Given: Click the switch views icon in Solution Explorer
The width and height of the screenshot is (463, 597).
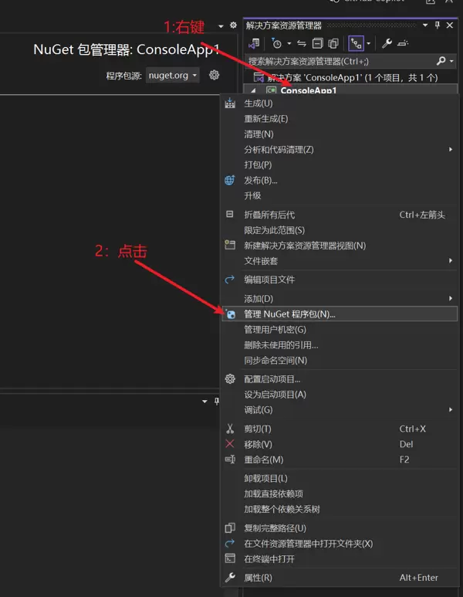Looking at the screenshot, I should coord(255,43).
